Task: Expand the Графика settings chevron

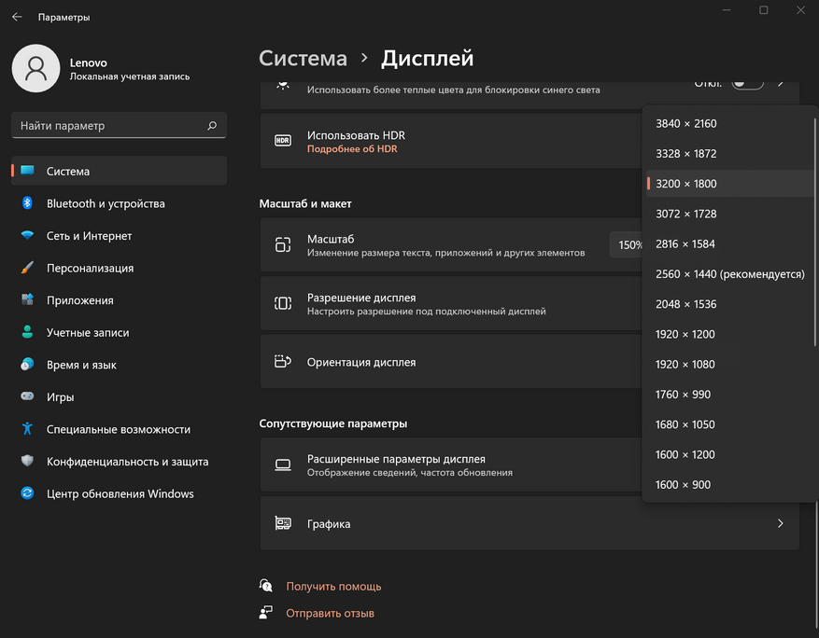Action: (x=780, y=524)
